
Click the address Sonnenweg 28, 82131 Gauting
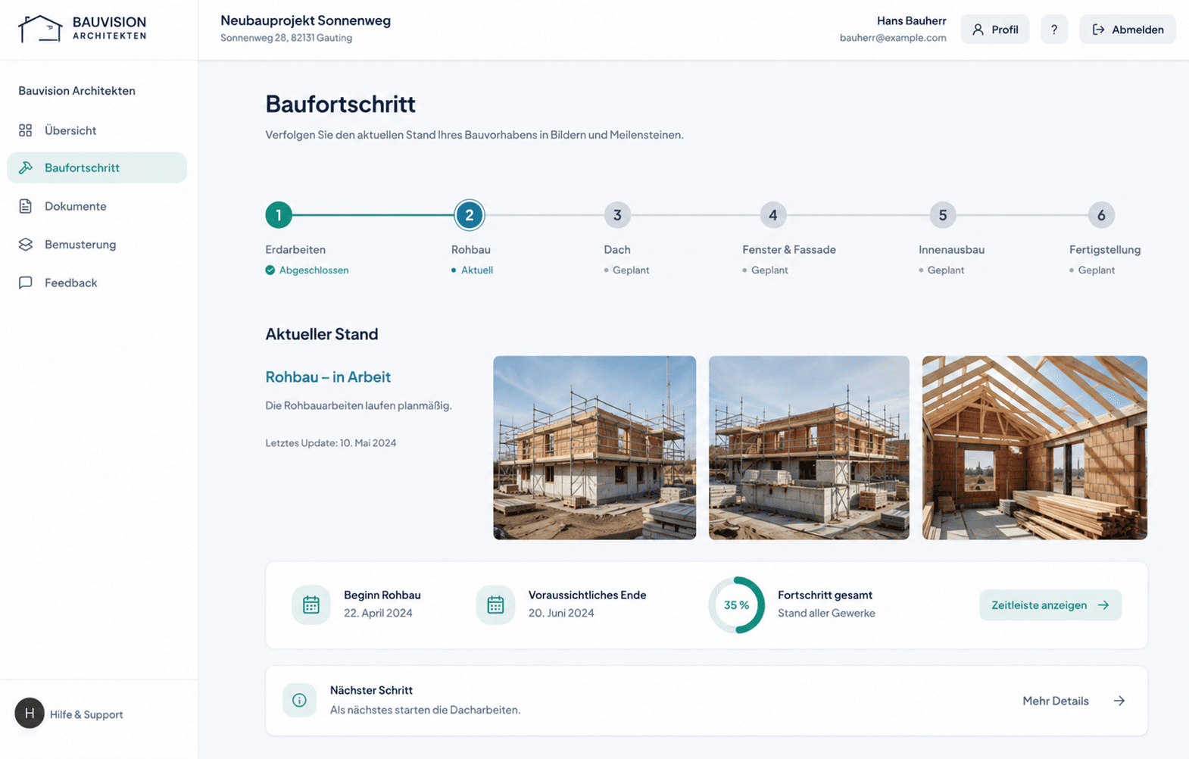(x=286, y=38)
